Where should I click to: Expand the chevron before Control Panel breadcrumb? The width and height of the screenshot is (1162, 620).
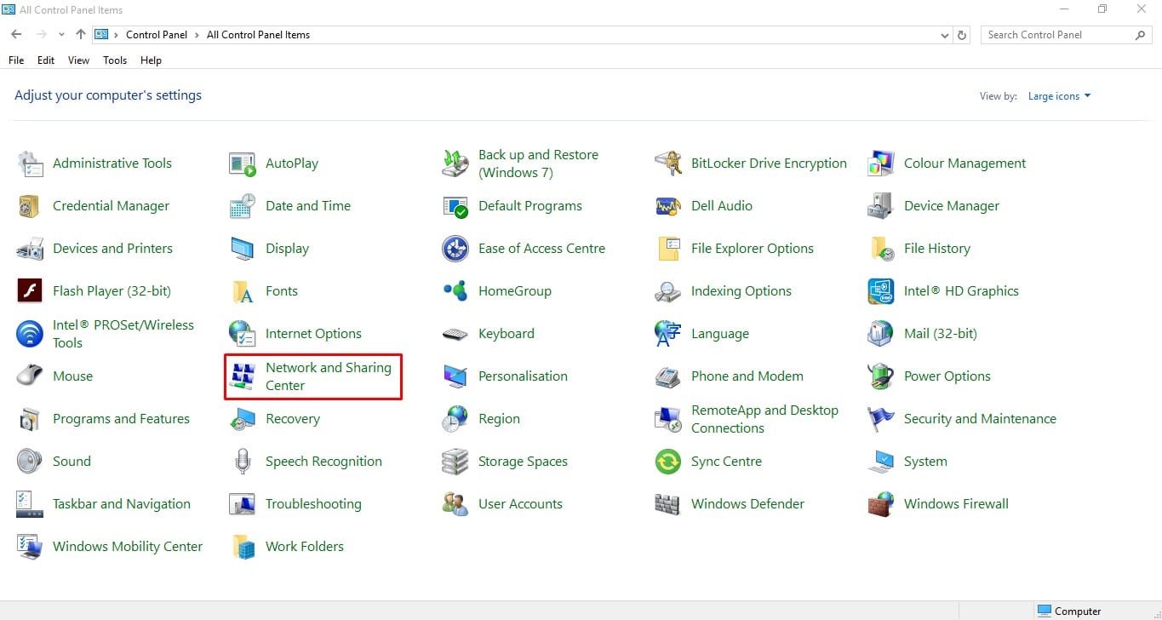click(x=117, y=35)
